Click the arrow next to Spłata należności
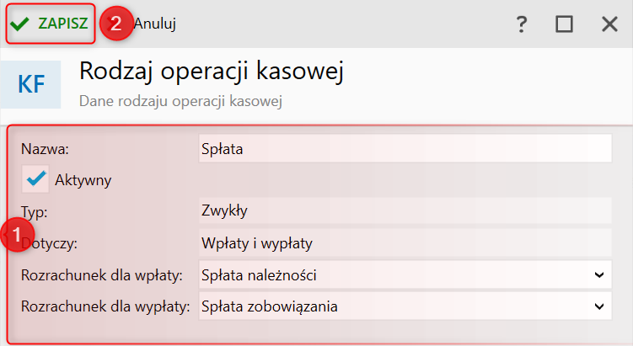This screenshot has width=633, height=346. tap(599, 274)
